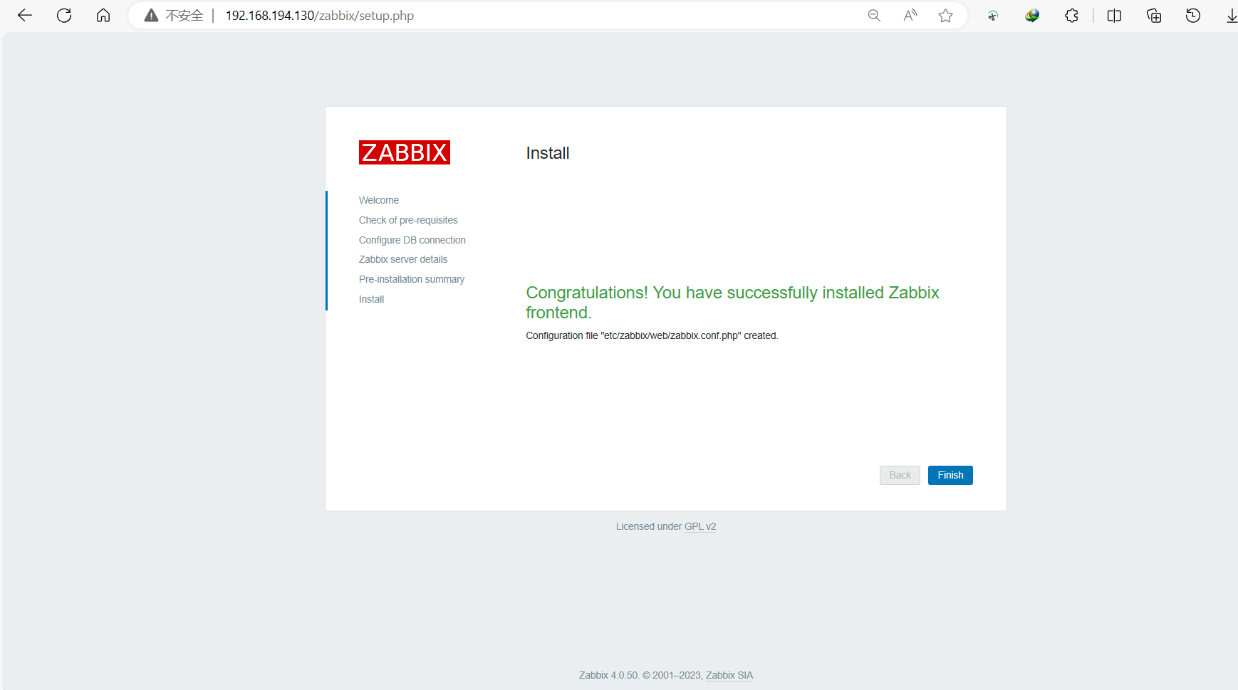Screen dimensions: 1238x690
Task: Open the downloads arrow icon
Action: click(x=1232, y=16)
